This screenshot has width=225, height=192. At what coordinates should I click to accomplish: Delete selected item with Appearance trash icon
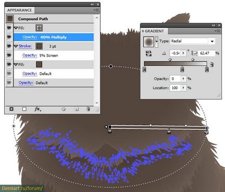(88, 109)
